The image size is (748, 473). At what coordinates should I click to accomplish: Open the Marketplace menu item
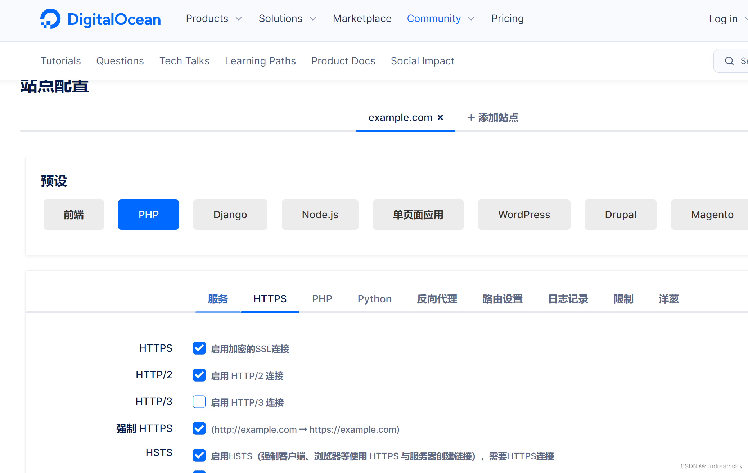[362, 18]
